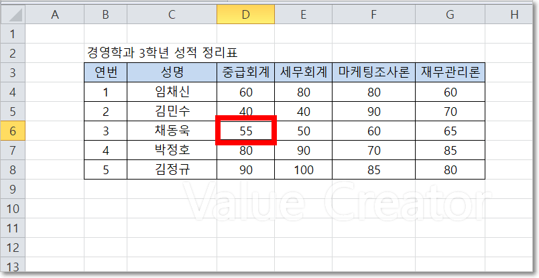Image resolution: width=539 pixels, height=278 pixels.
Task: Click 연번 cell '2' for 김민수
Action: 105,111
